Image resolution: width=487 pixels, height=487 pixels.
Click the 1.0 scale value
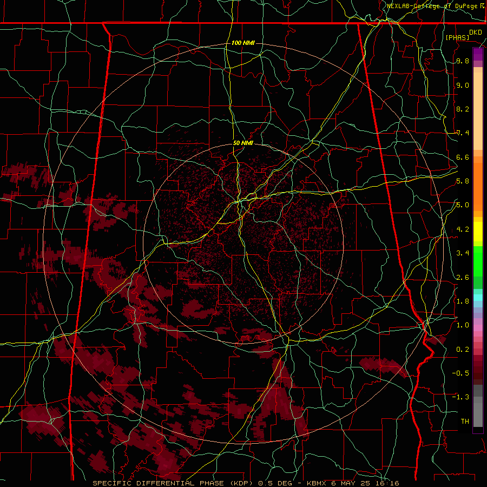click(463, 325)
